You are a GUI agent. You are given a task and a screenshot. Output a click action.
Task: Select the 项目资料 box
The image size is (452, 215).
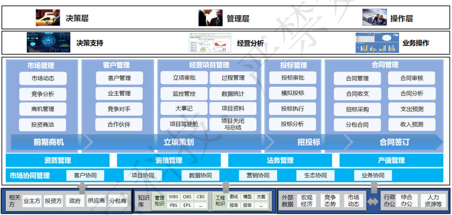[x=233, y=108]
